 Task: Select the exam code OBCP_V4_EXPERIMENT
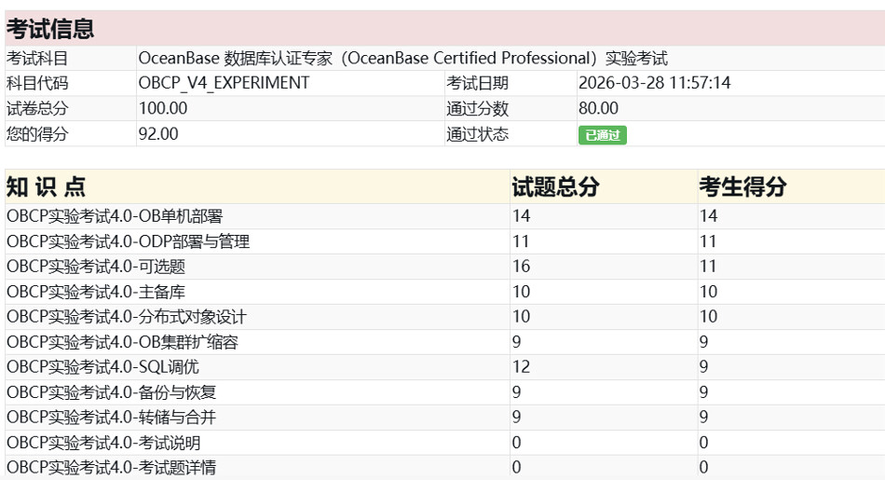pos(224,83)
